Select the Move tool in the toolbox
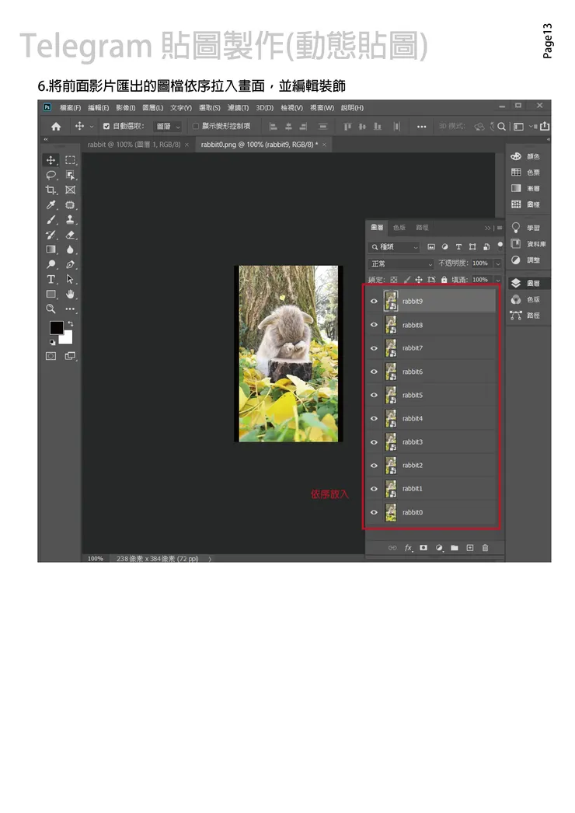Image resolution: width=575 pixels, height=813 pixels. click(x=51, y=160)
